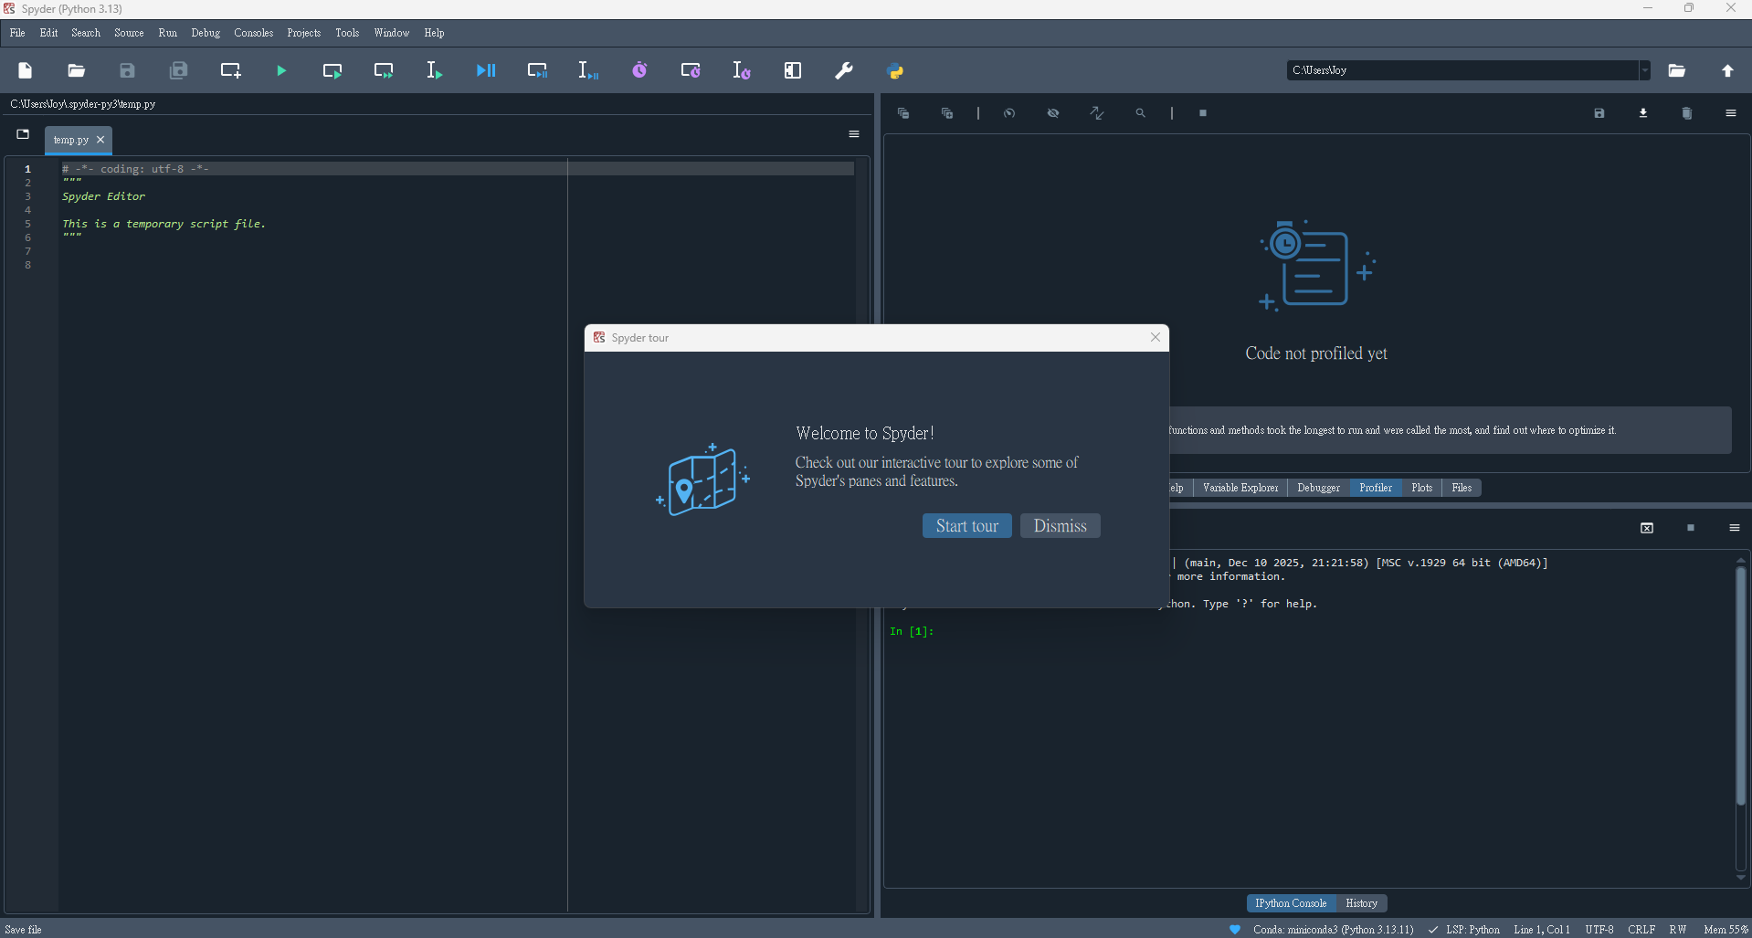Image resolution: width=1752 pixels, height=938 pixels.
Task: Open the IPython console options hamburger menu
Action: click(x=1734, y=528)
